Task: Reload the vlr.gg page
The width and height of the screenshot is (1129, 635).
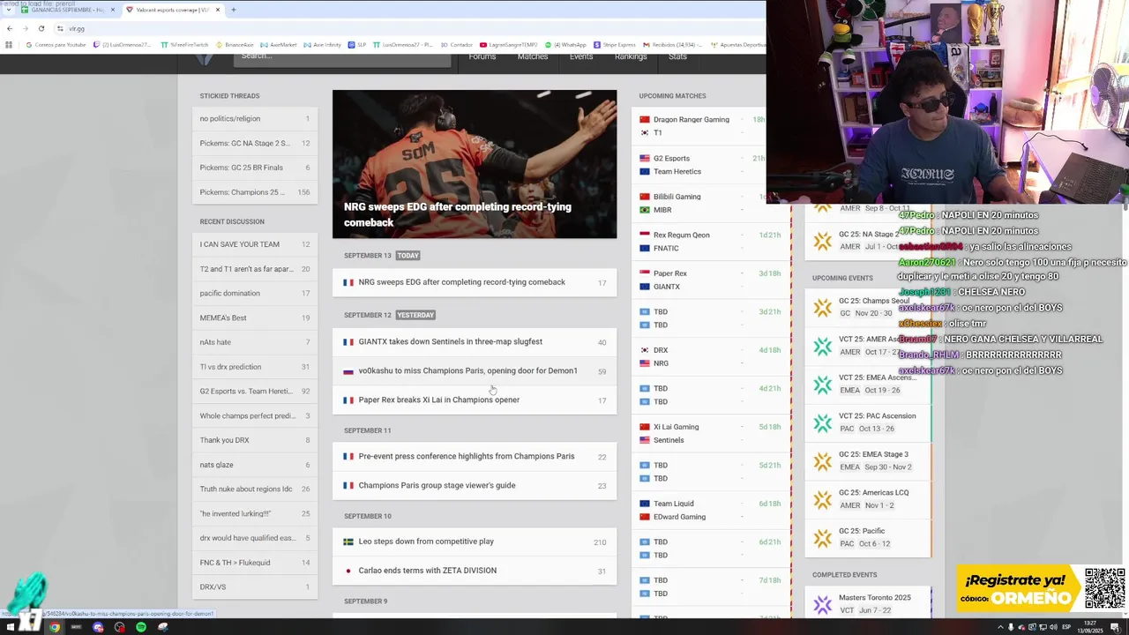Action: [41, 28]
